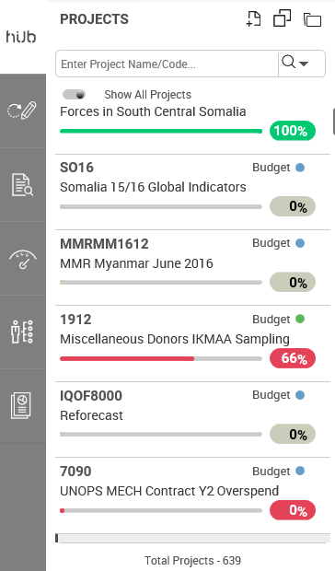Open the project folders icon

tap(312, 19)
